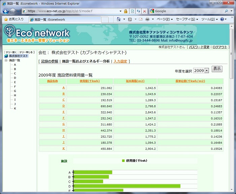Open facility E link in table

pyautogui.click(x=64, y=112)
